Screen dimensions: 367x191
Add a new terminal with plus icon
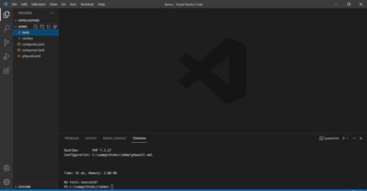point(343,139)
